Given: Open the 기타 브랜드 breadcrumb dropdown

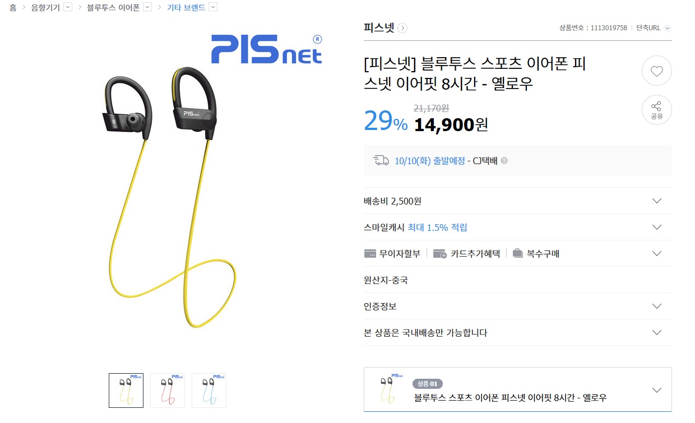Looking at the screenshot, I should [x=213, y=7].
